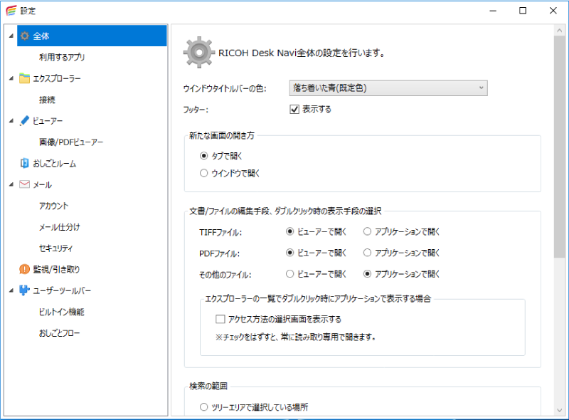Click the おしごとルーム door icon

coord(25,163)
